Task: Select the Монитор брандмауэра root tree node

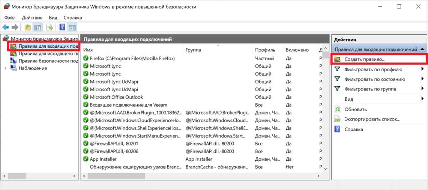Action: click(45, 38)
